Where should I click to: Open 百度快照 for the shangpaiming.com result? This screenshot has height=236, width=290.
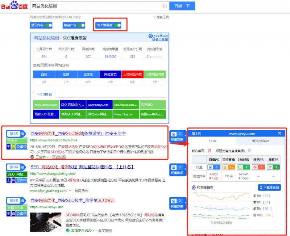(x=81, y=190)
